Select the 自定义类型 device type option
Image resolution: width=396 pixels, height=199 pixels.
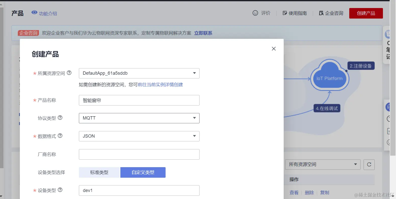pos(143,172)
